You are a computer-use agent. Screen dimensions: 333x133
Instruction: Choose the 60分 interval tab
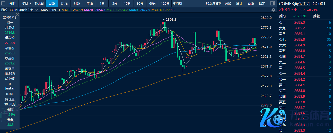point(153,4)
